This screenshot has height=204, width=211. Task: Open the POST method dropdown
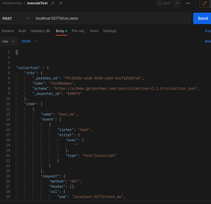pyautogui.click(x=16, y=18)
